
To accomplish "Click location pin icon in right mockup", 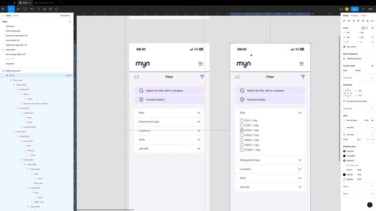I will (242, 100).
